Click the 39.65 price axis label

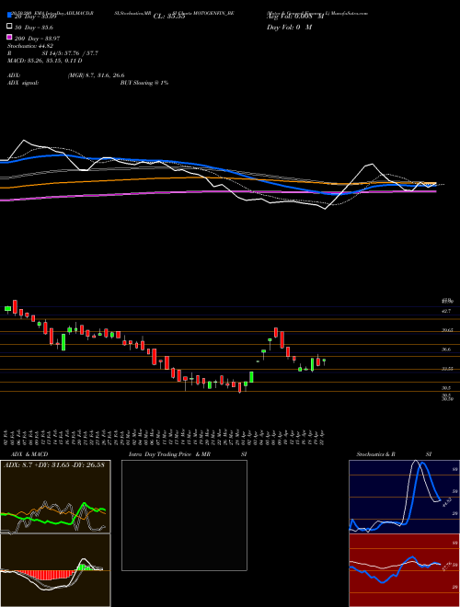pos(448,330)
